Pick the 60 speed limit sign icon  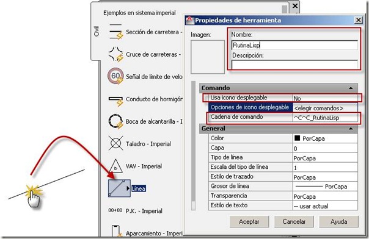point(115,76)
